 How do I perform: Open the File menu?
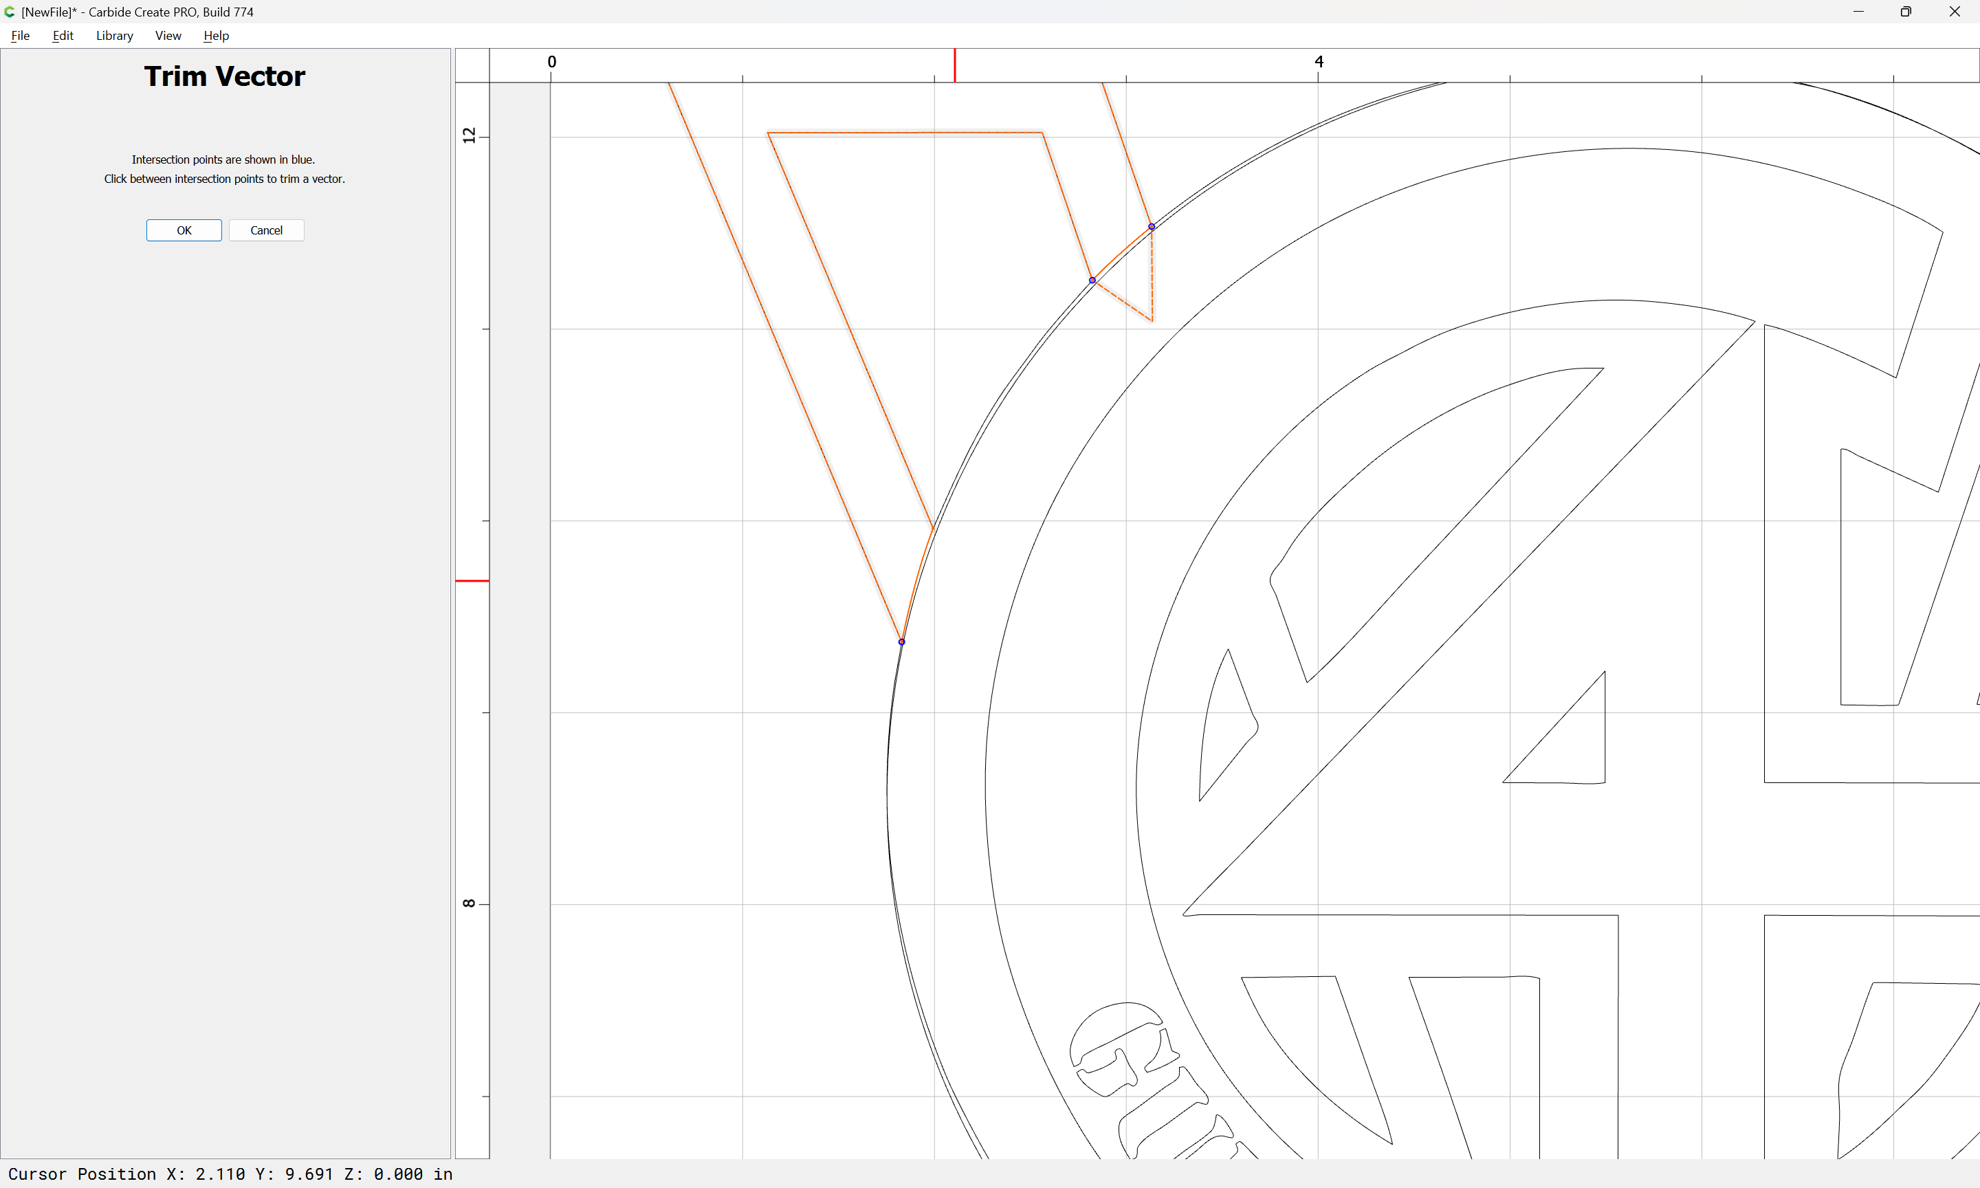coord(20,35)
